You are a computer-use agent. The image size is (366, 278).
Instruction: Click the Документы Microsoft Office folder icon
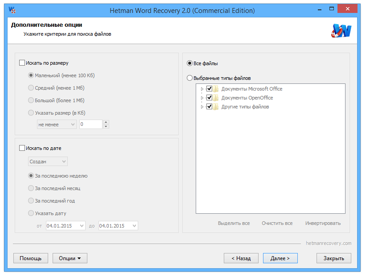[x=216, y=89]
